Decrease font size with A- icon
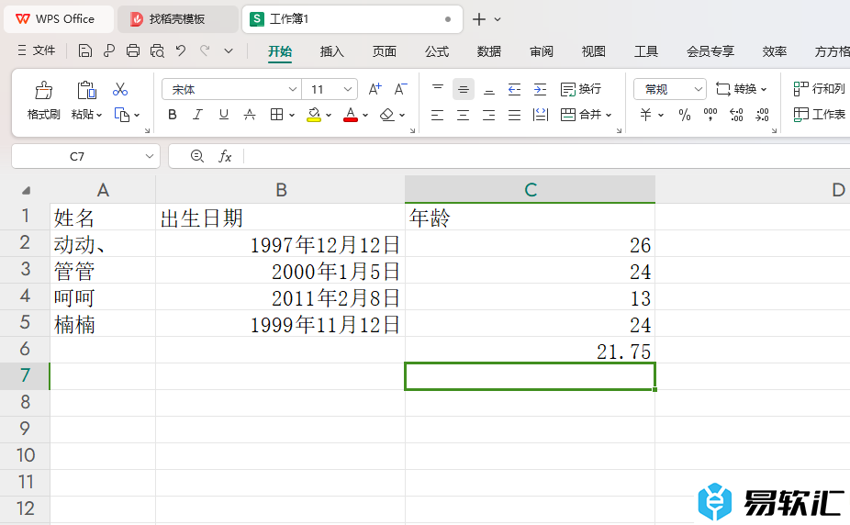The image size is (850, 525). 400,89
